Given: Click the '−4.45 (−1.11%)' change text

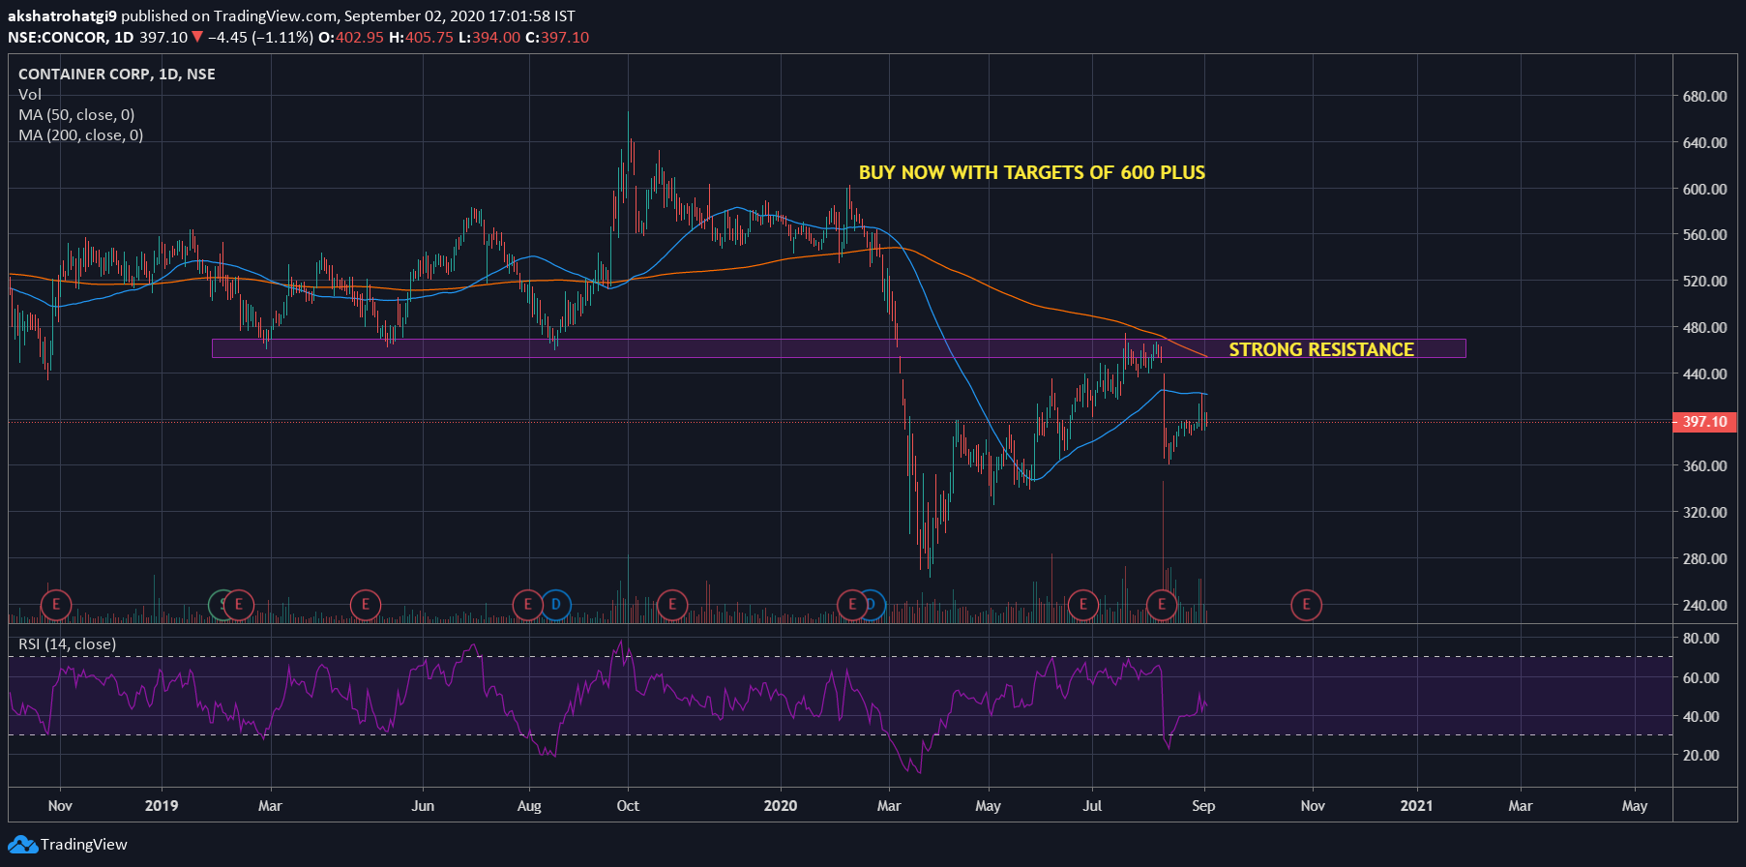Looking at the screenshot, I should (x=260, y=38).
